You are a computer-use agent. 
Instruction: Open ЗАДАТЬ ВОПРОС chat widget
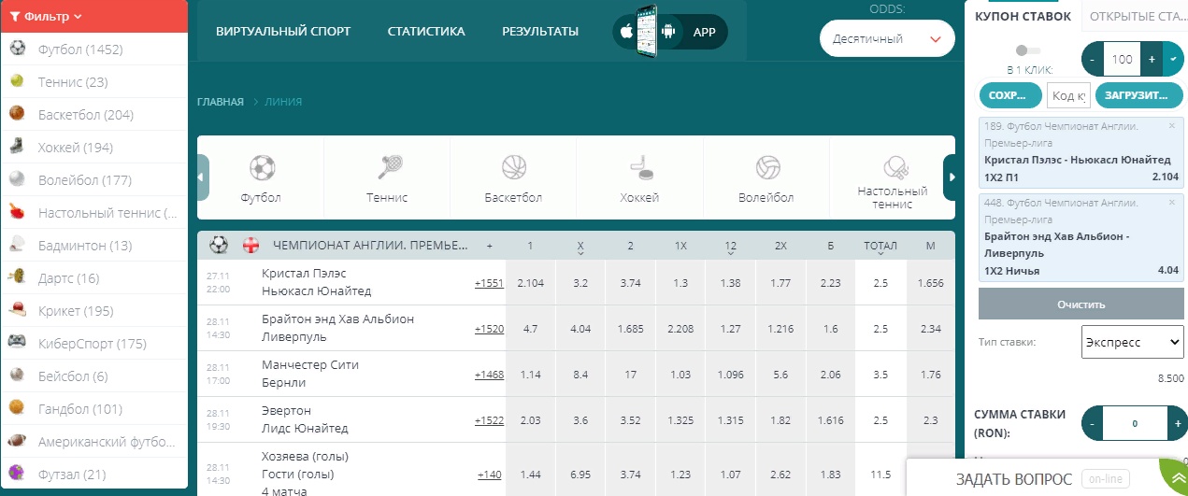[1013, 479]
